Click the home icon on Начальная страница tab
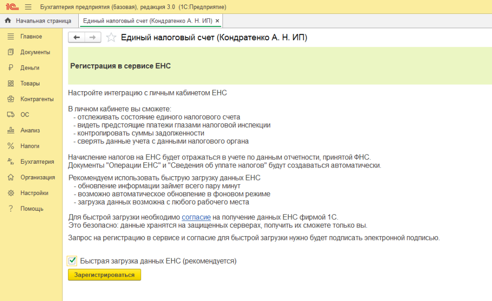This screenshot has width=492, height=301. coord(8,21)
